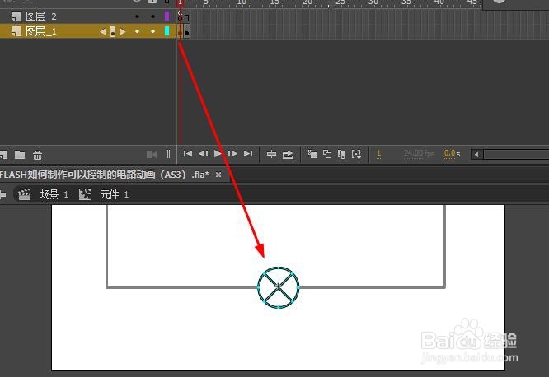Go to previous keyframe on 图层_1
Image resolution: width=549 pixels, height=377 pixels.
point(103,32)
